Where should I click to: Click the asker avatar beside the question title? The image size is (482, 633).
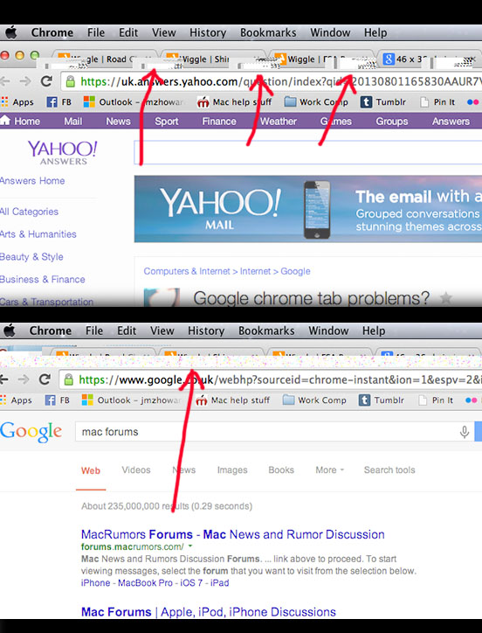pyautogui.click(x=162, y=297)
